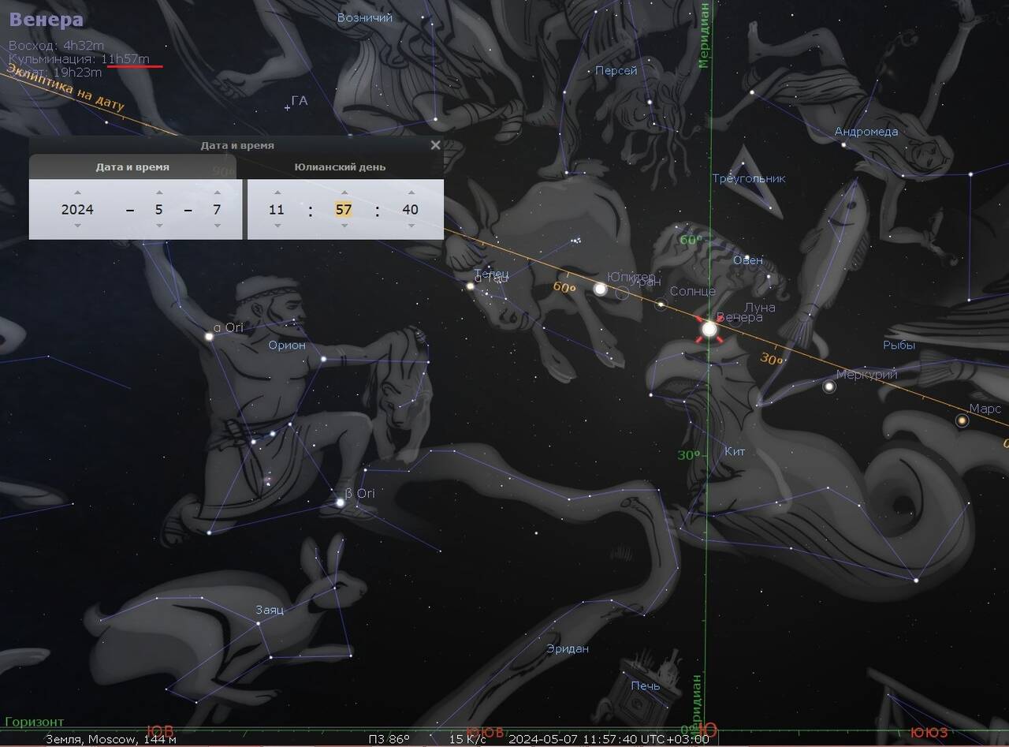
Task: Decrease the highlighted minutes 57
Action: point(344,226)
